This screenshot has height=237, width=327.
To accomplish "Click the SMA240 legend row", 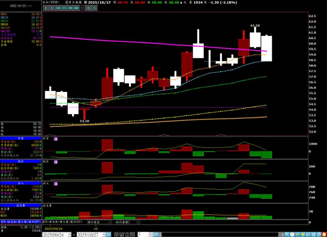I will click(21, 31).
